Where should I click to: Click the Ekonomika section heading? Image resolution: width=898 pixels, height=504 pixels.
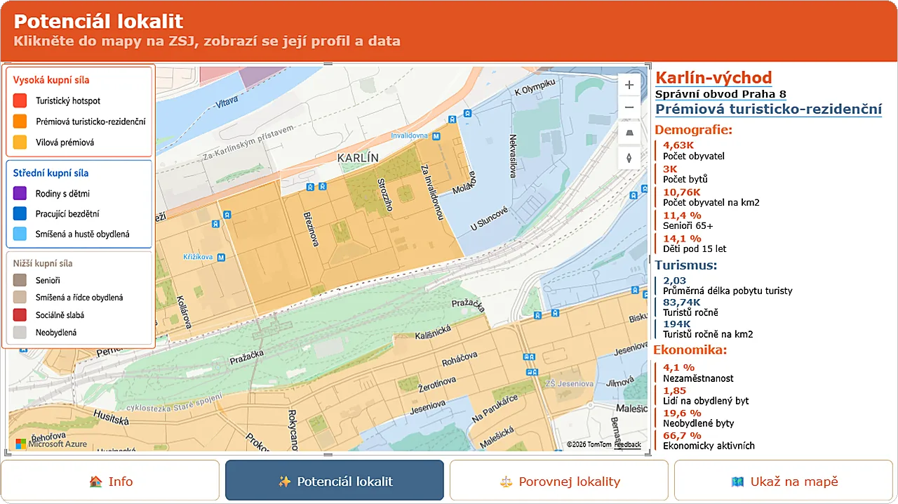point(690,350)
